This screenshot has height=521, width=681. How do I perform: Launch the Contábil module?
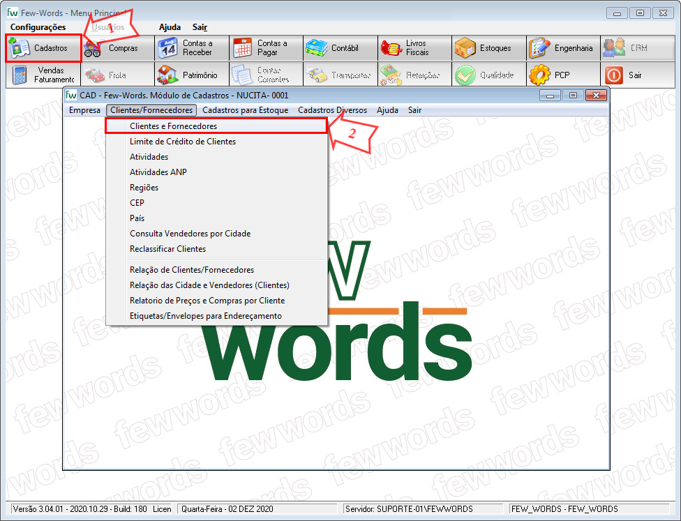pyautogui.click(x=340, y=47)
